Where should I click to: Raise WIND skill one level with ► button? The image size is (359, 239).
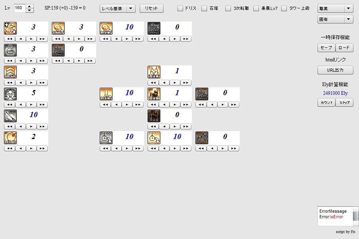[32, 149]
